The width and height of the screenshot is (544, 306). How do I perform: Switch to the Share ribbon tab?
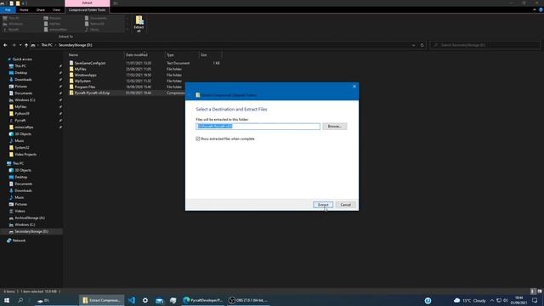(41, 10)
